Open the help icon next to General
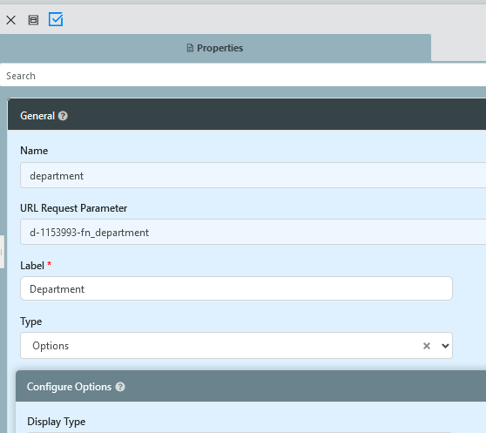Viewport: 486px width, 433px height. pyautogui.click(x=63, y=116)
